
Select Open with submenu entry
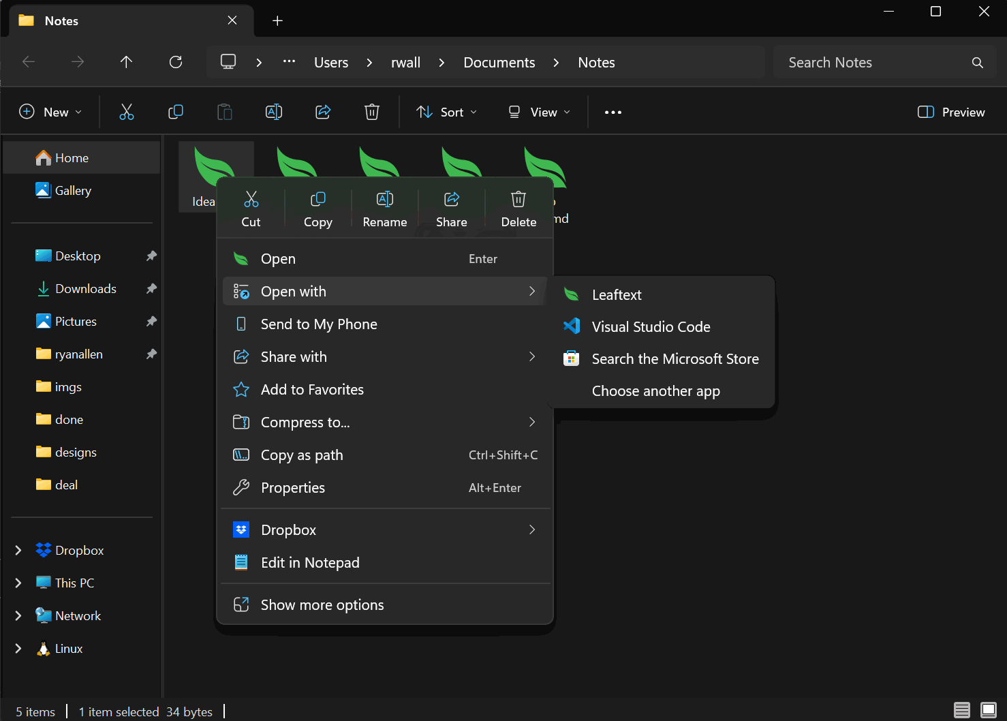pos(385,292)
